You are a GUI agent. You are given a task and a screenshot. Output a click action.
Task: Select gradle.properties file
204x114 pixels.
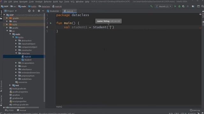point(20,92)
